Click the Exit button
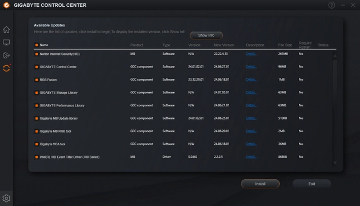Viewport: 360px width, 206px height. pos(311,184)
